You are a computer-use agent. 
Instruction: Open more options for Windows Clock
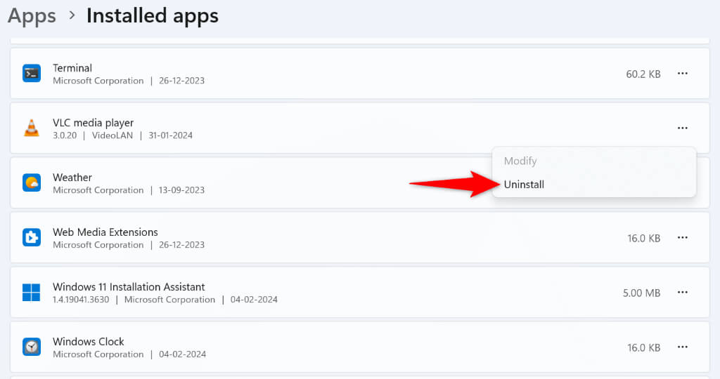683,347
